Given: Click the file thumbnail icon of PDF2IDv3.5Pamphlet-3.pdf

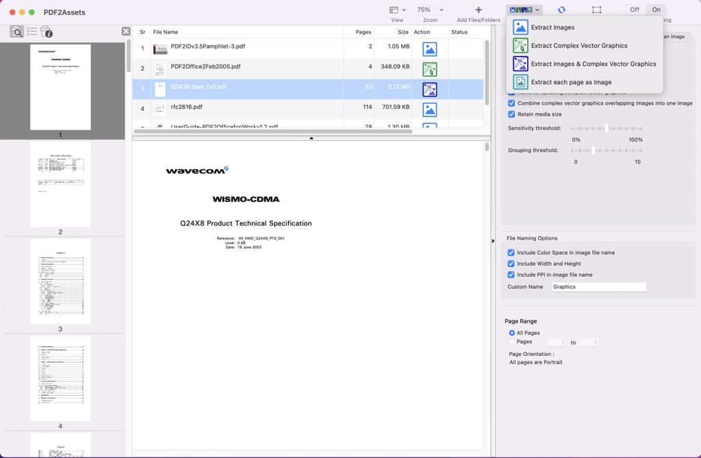Looking at the screenshot, I should point(160,49).
